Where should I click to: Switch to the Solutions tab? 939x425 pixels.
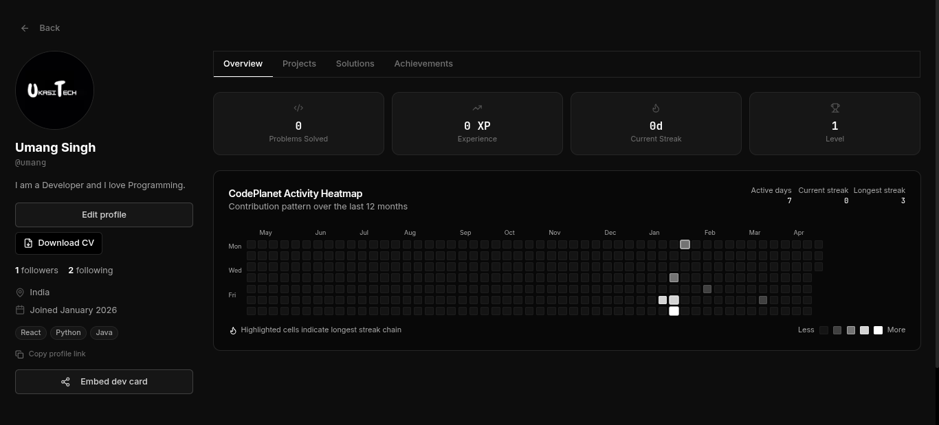click(x=355, y=64)
